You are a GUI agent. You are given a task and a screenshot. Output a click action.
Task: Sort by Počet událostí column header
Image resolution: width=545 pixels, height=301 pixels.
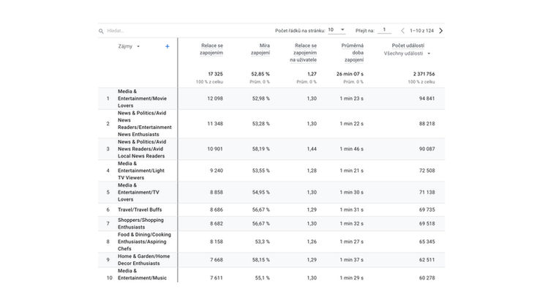tap(408, 45)
